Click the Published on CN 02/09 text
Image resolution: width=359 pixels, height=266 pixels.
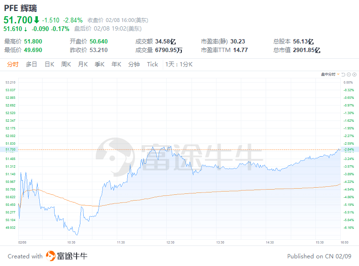coord(319,256)
